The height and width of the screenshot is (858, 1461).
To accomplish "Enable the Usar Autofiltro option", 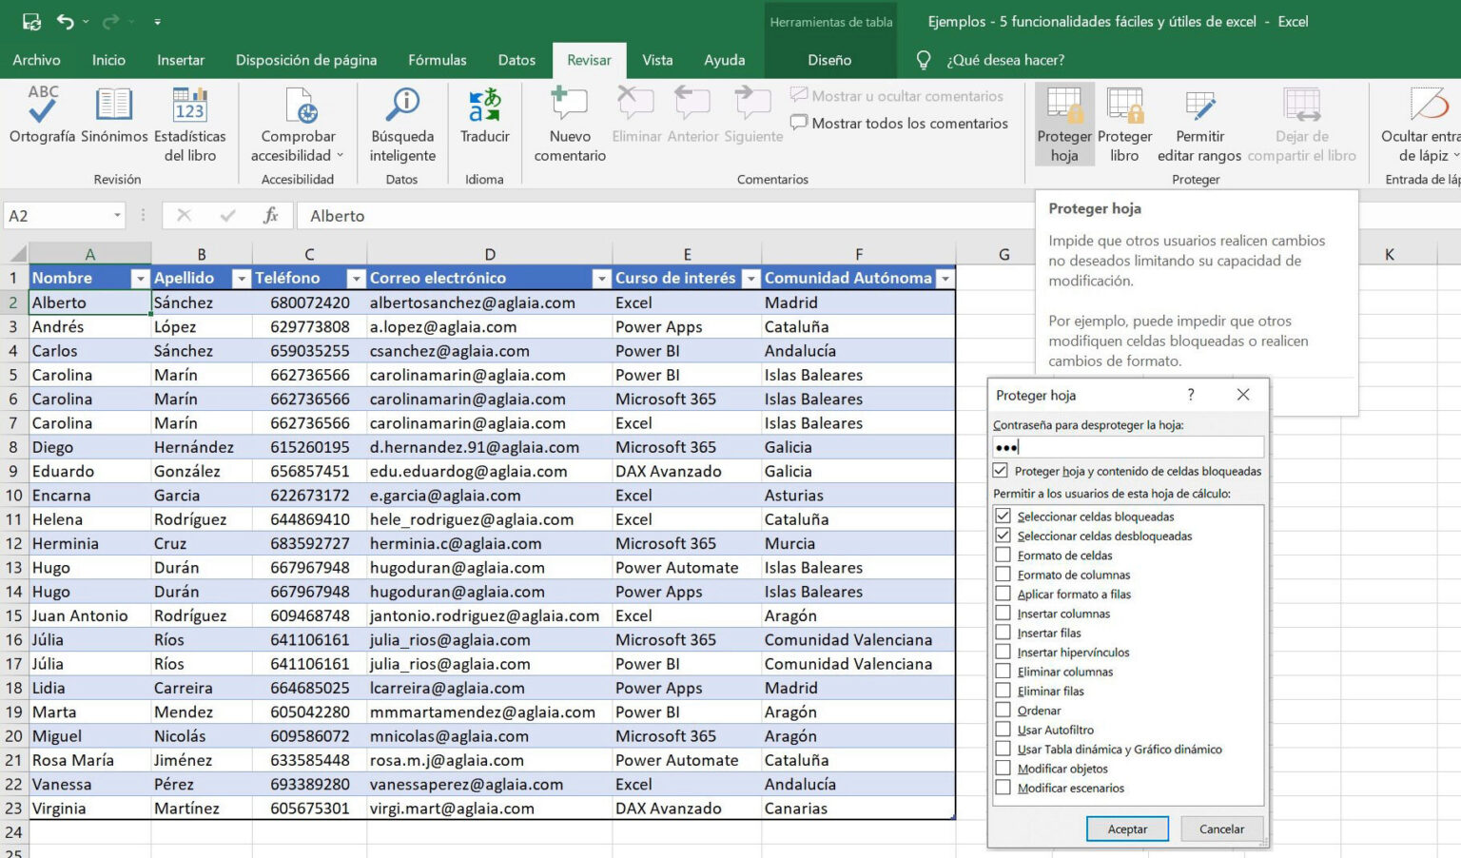I will (x=1003, y=730).
